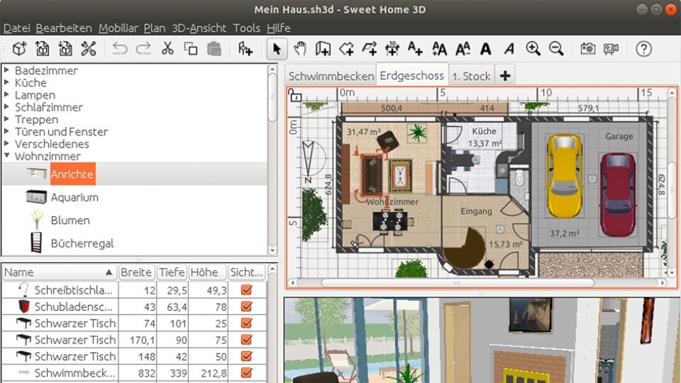
Task: Select the Create dimensions tool
Action: [x=392, y=49]
